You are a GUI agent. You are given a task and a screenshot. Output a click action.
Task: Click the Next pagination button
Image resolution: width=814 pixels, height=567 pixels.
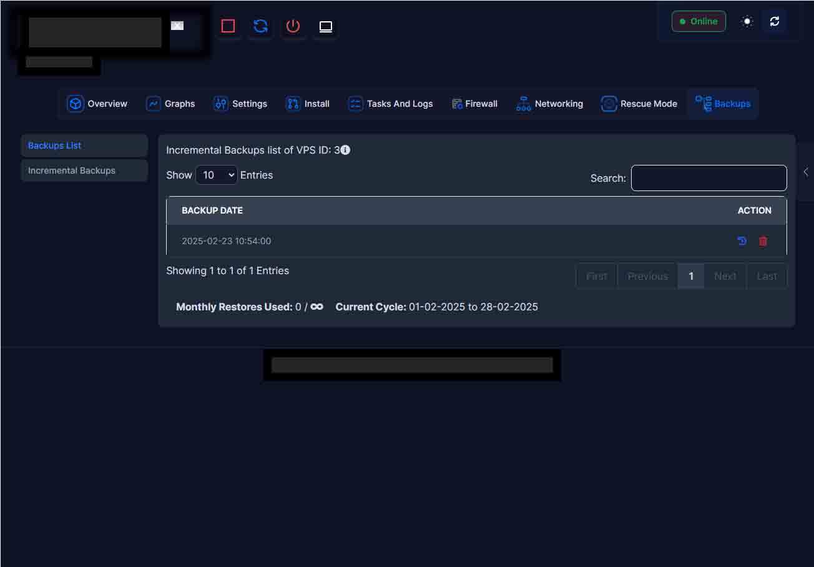pyautogui.click(x=725, y=276)
